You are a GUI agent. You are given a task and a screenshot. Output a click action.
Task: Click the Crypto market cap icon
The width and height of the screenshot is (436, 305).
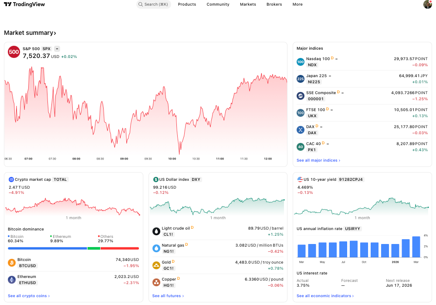click(11, 180)
